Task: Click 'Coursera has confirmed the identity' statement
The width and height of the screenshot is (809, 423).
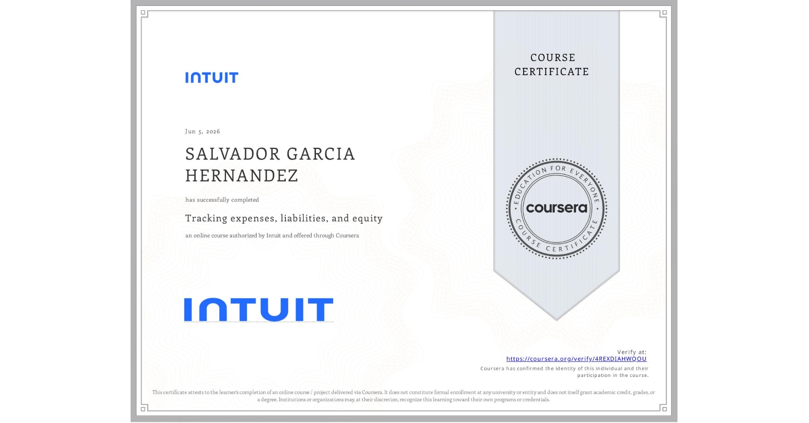Action: tap(564, 372)
